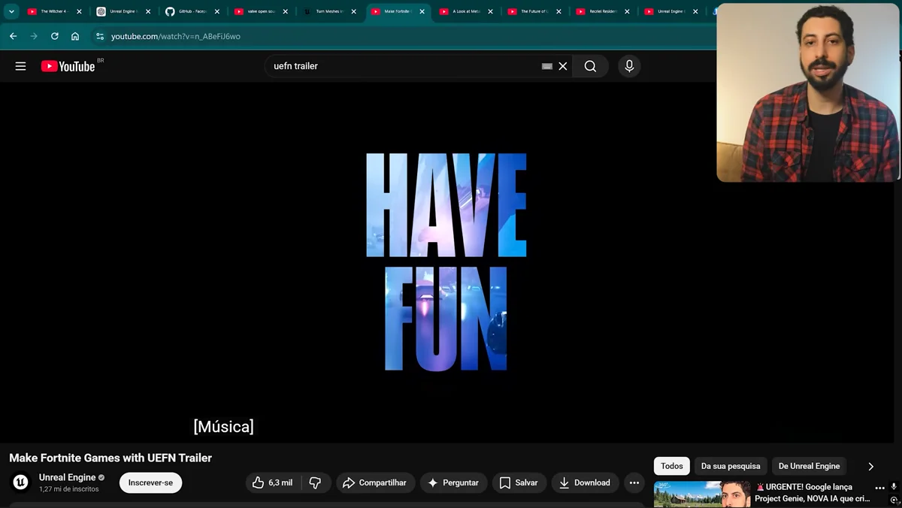Click the video title Make Fortnite Games with UEFN Trailer
902x508 pixels.
(110, 458)
